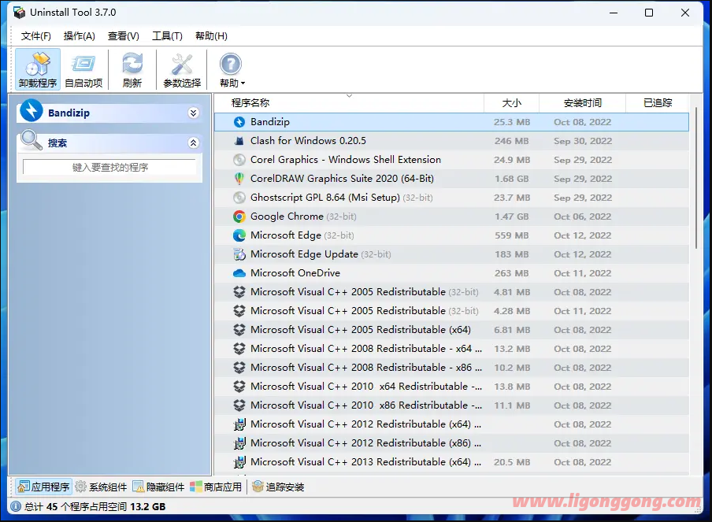The height and width of the screenshot is (522, 712).
Task: Sort by 大小 column header
Action: click(x=511, y=103)
